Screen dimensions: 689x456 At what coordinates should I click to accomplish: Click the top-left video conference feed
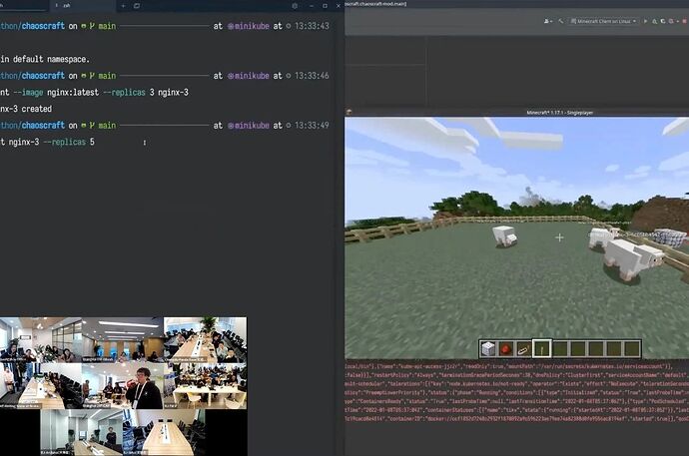40,339
